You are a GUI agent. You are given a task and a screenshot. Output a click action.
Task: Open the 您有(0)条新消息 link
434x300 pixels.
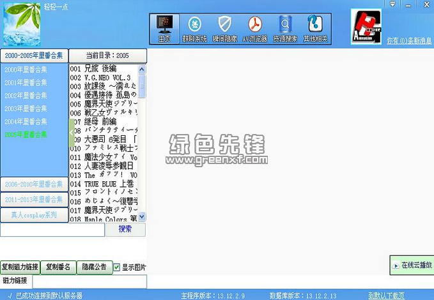point(409,41)
